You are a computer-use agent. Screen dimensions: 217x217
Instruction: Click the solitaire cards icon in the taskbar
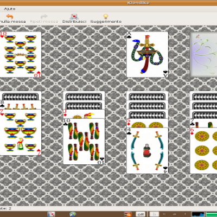[x=51, y=214]
